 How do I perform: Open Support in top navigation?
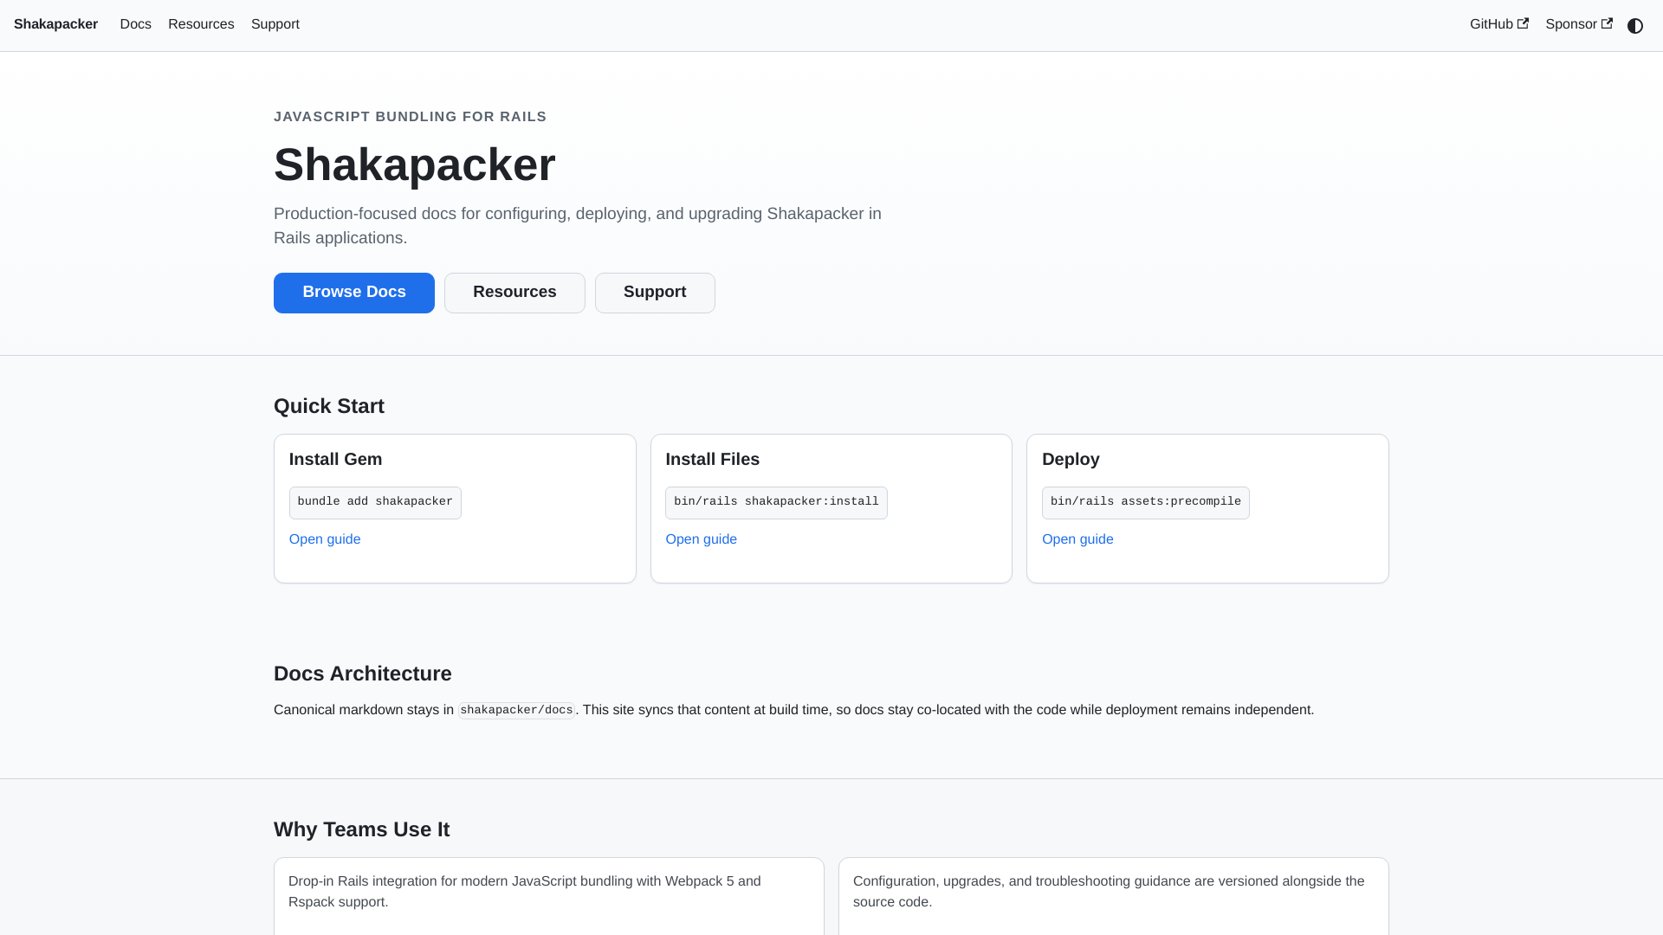pyautogui.click(x=275, y=24)
